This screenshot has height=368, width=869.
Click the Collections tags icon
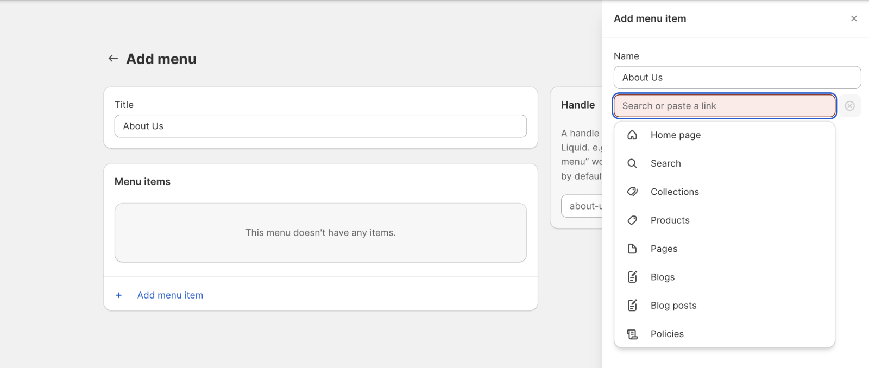click(x=632, y=192)
